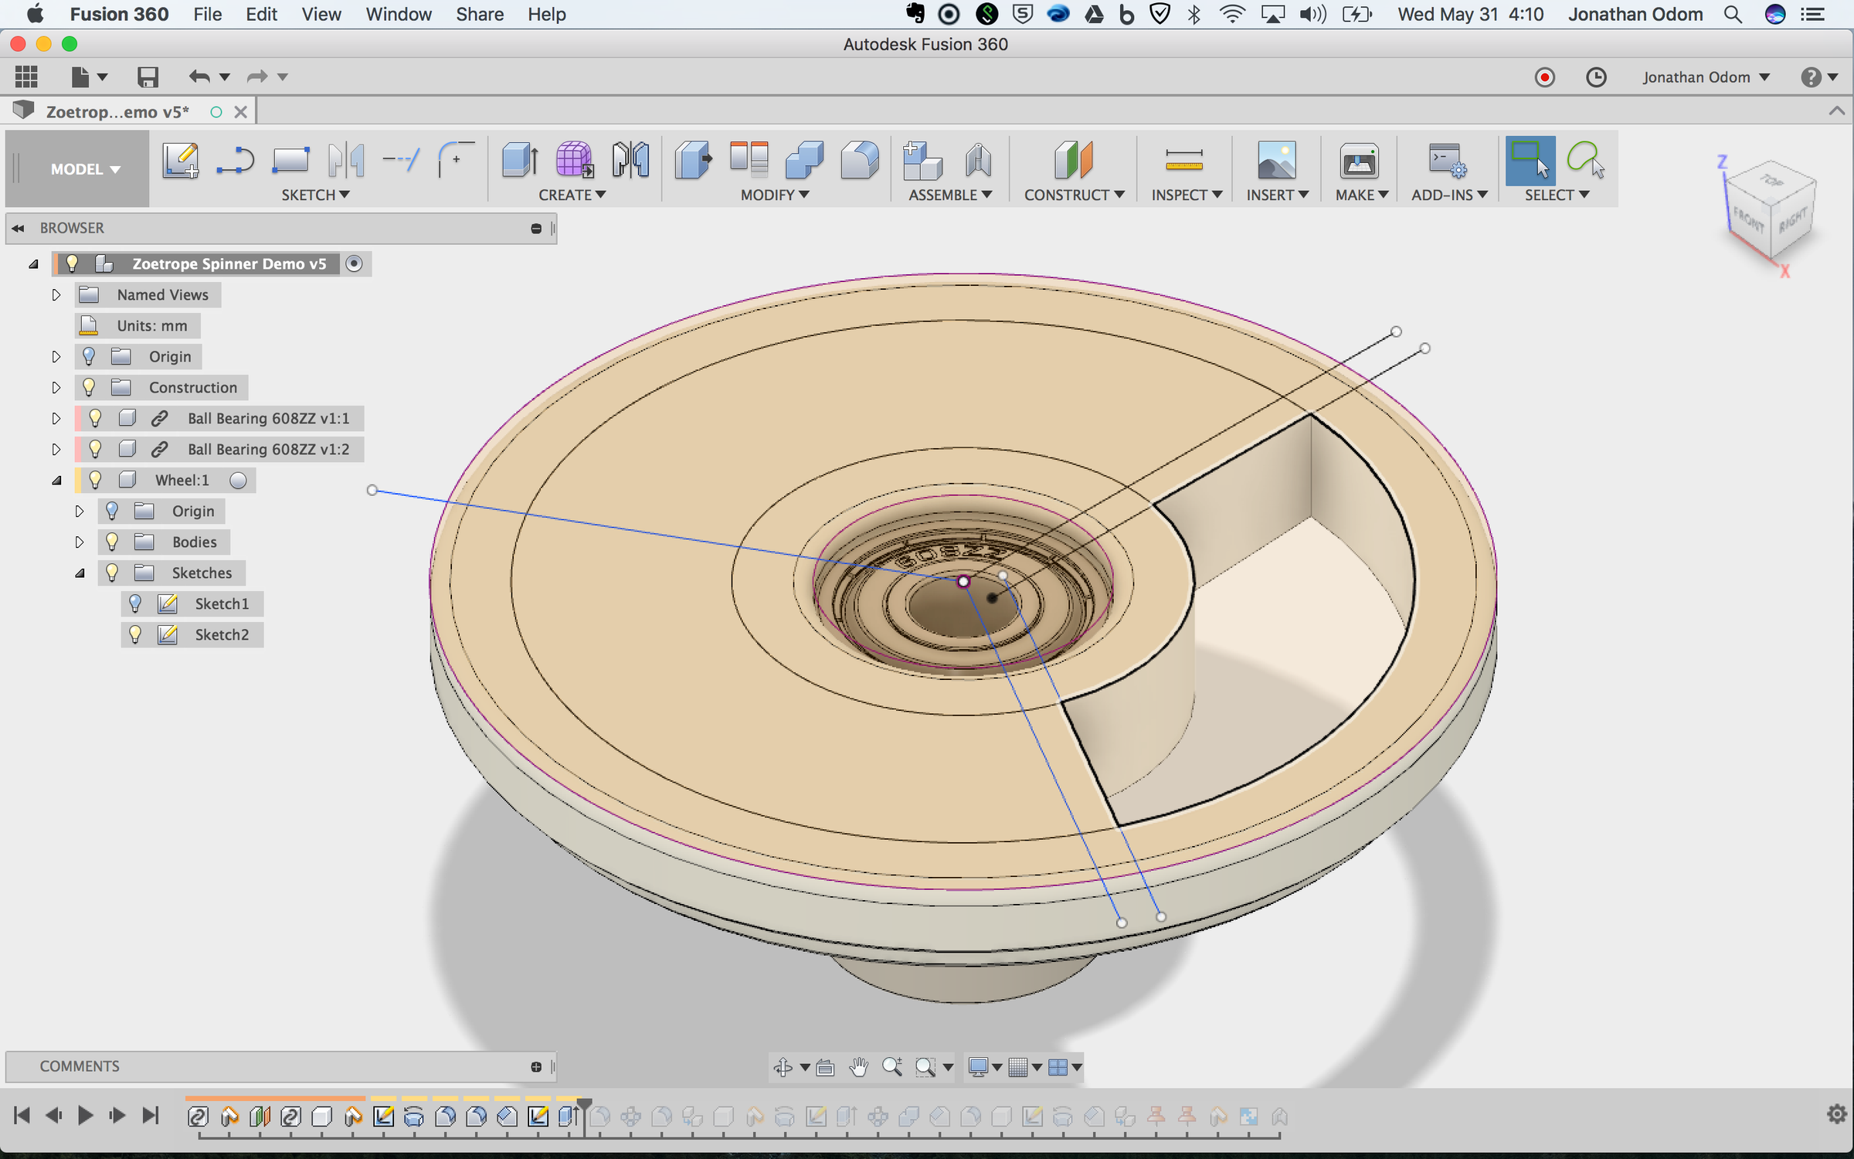Image resolution: width=1854 pixels, height=1159 pixels.
Task: Expand the Bodies folder under Wheel:1
Action: click(x=79, y=542)
